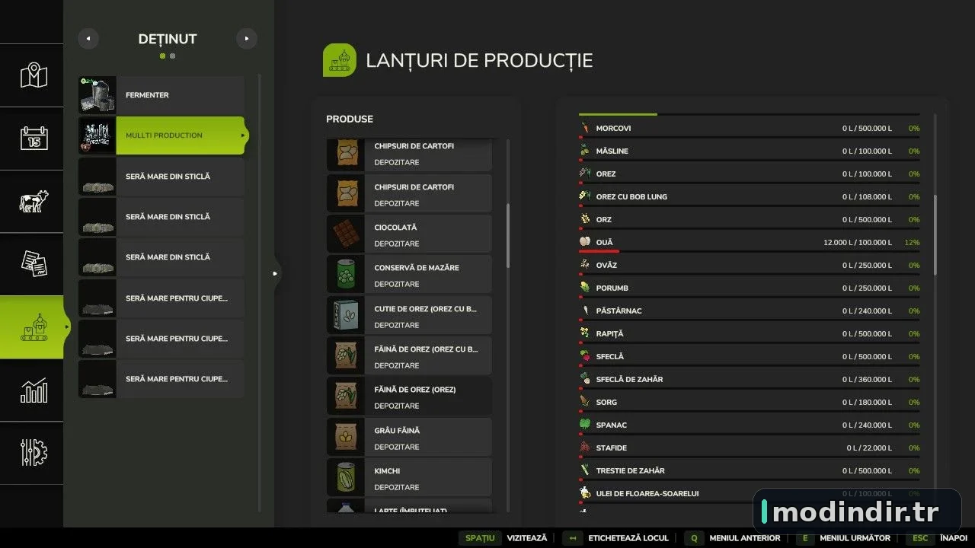
Task: Click the Sfeclă de Zahăr row
Action: 749,379
